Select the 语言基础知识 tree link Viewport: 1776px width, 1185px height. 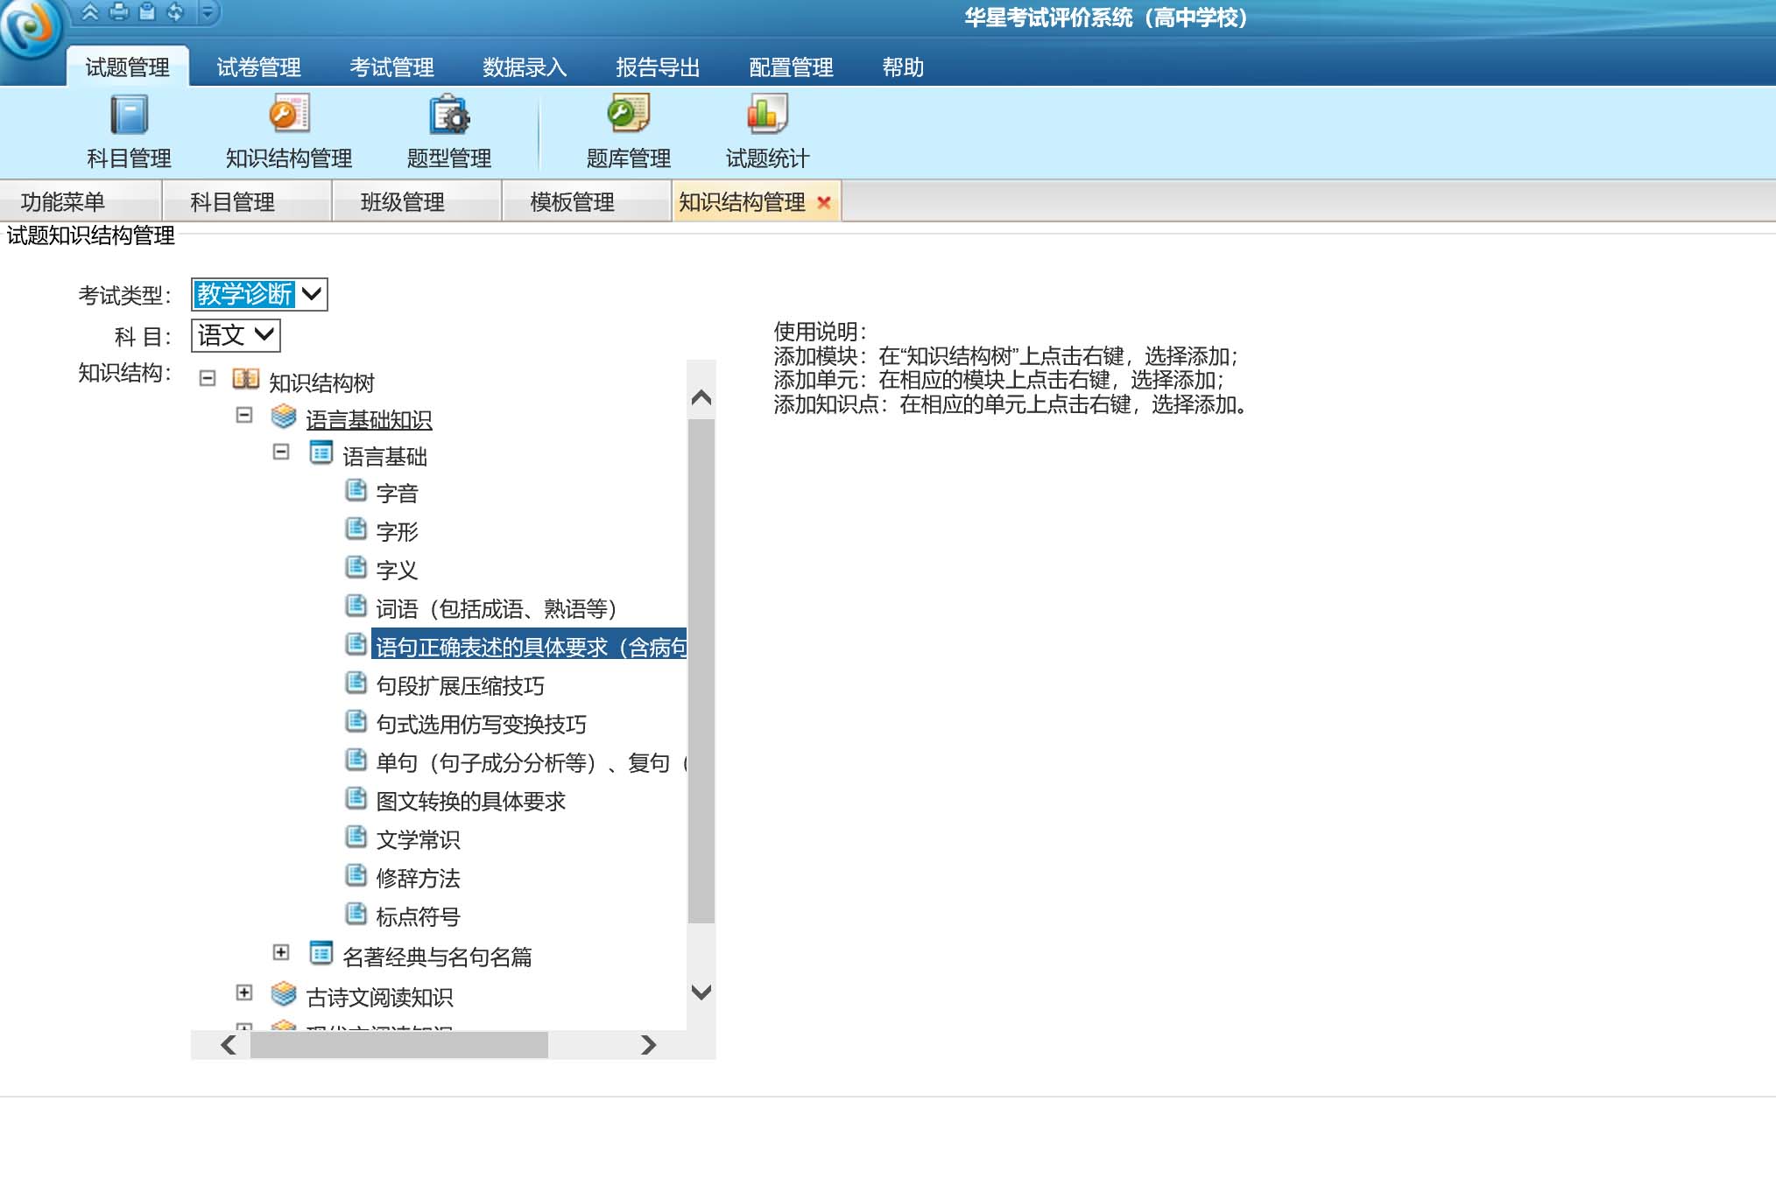point(369,420)
